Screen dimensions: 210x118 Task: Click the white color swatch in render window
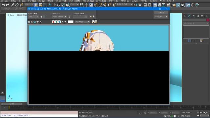[71, 22]
